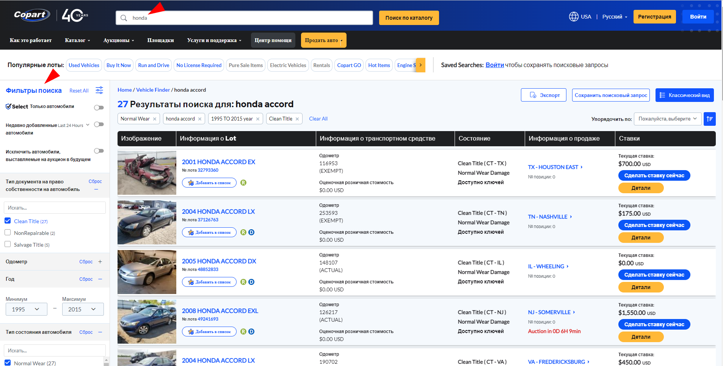This screenshot has width=723, height=366.
Task: Remove the Clean Title filter chip
Action: (x=297, y=119)
